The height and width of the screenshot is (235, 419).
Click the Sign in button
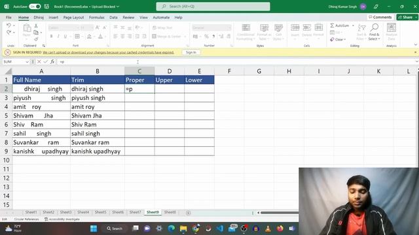click(x=191, y=52)
